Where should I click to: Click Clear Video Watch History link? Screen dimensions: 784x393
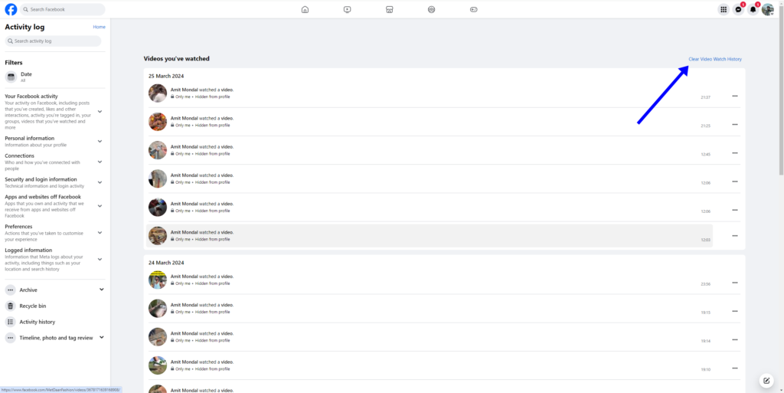pos(714,59)
